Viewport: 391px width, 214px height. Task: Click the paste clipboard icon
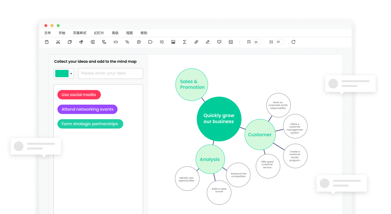pos(47,42)
